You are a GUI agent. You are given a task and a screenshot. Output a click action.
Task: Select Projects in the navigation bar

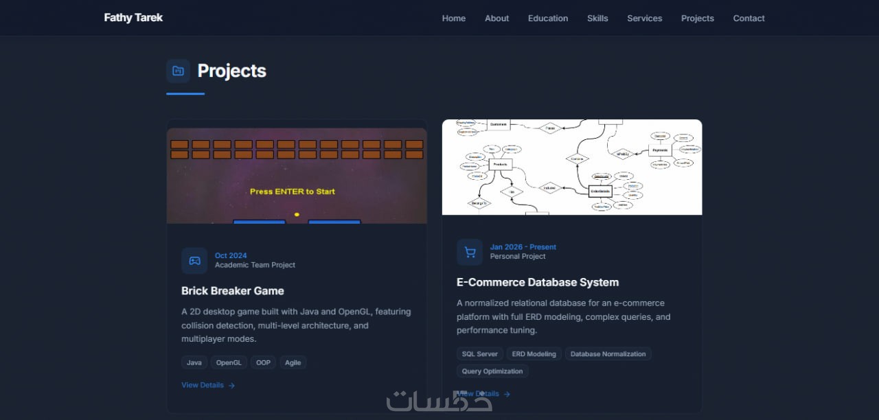(698, 19)
